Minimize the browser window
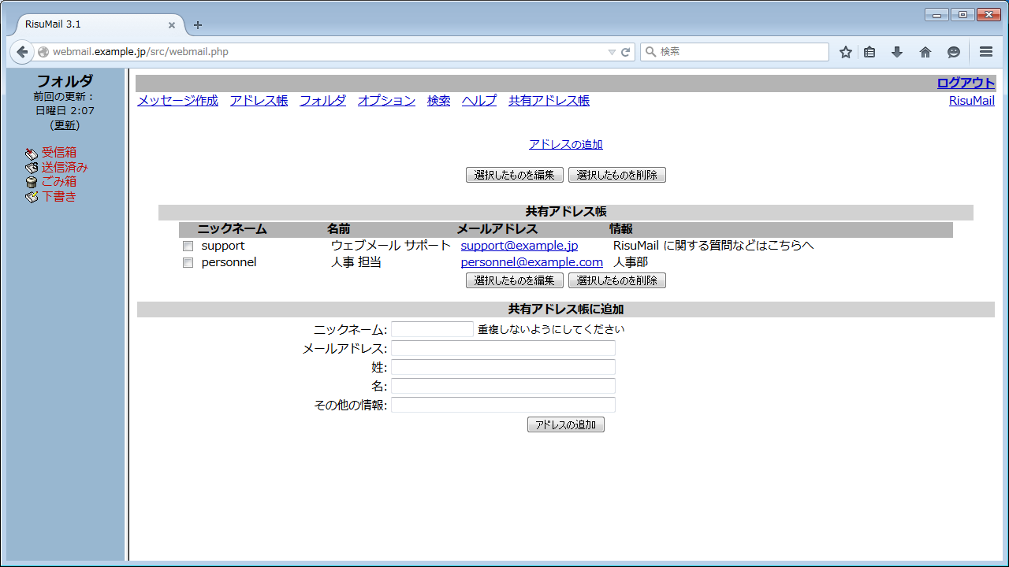Screen dimensions: 1009x567 937,14
